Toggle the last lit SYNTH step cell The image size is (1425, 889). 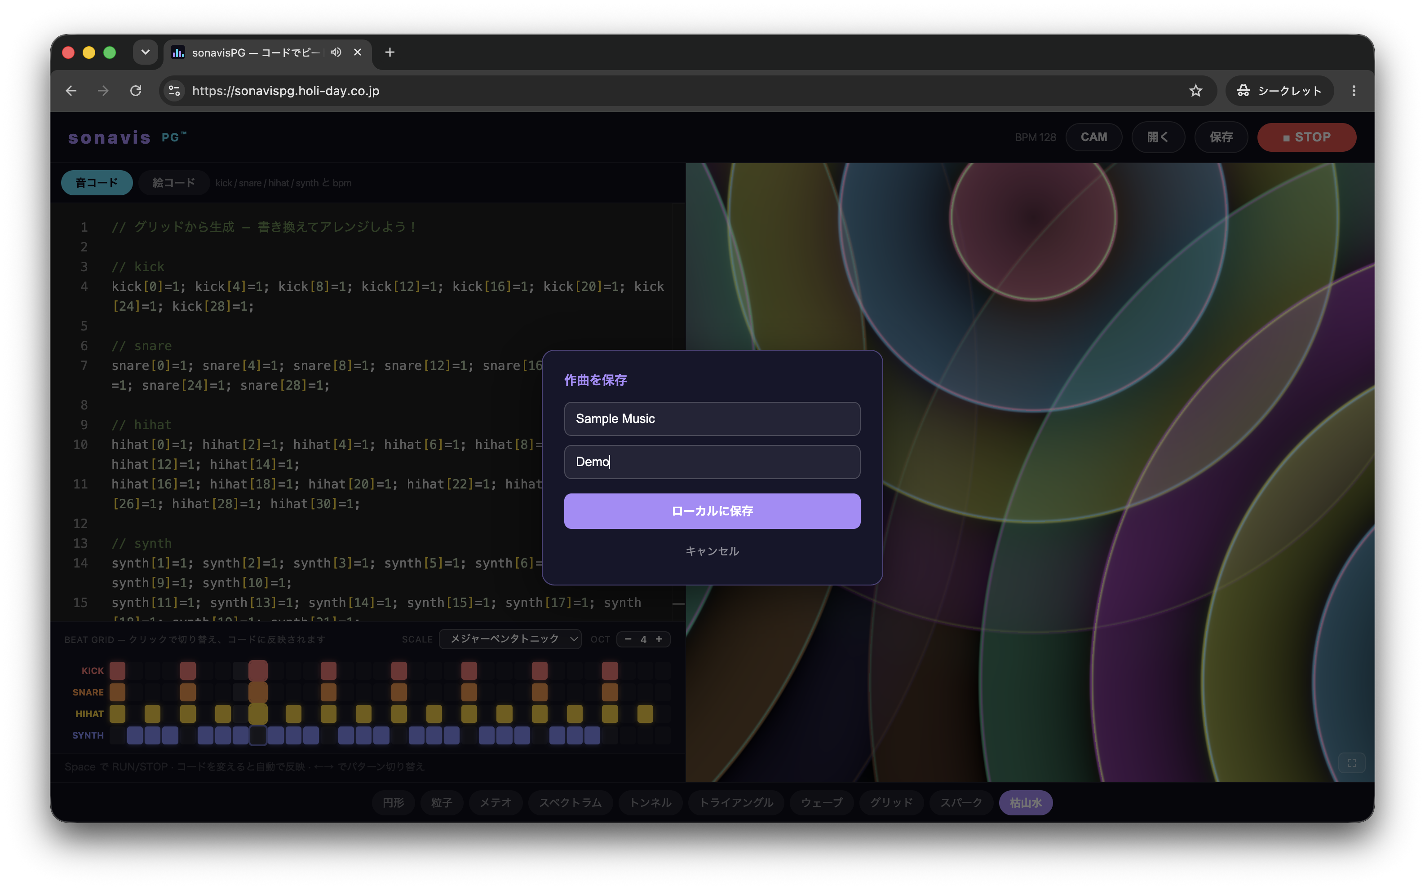592,735
